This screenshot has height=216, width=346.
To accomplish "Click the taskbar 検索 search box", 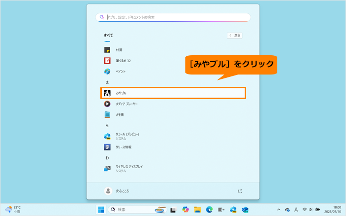I will pyautogui.click(x=137, y=210).
